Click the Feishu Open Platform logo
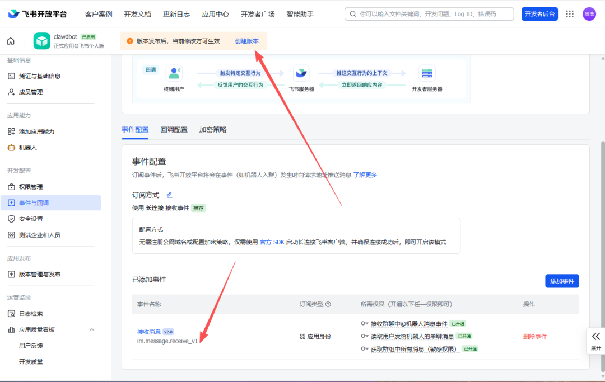The image size is (605, 382). [x=38, y=14]
